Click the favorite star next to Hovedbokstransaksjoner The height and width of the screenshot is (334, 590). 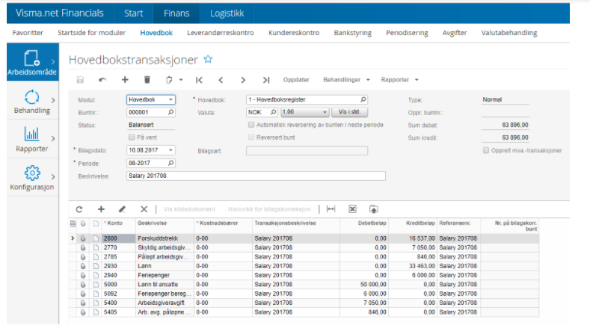[209, 59]
